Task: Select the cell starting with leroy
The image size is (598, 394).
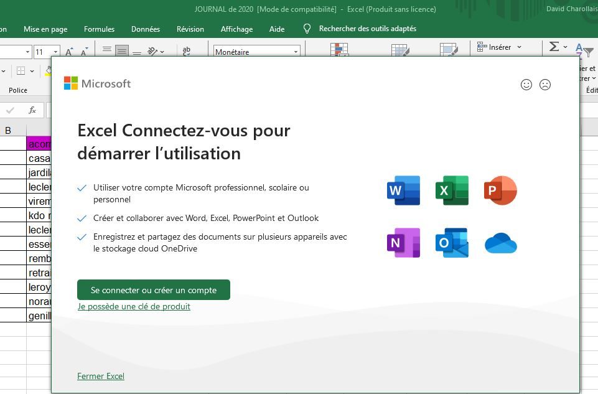Action: tap(39, 287)
